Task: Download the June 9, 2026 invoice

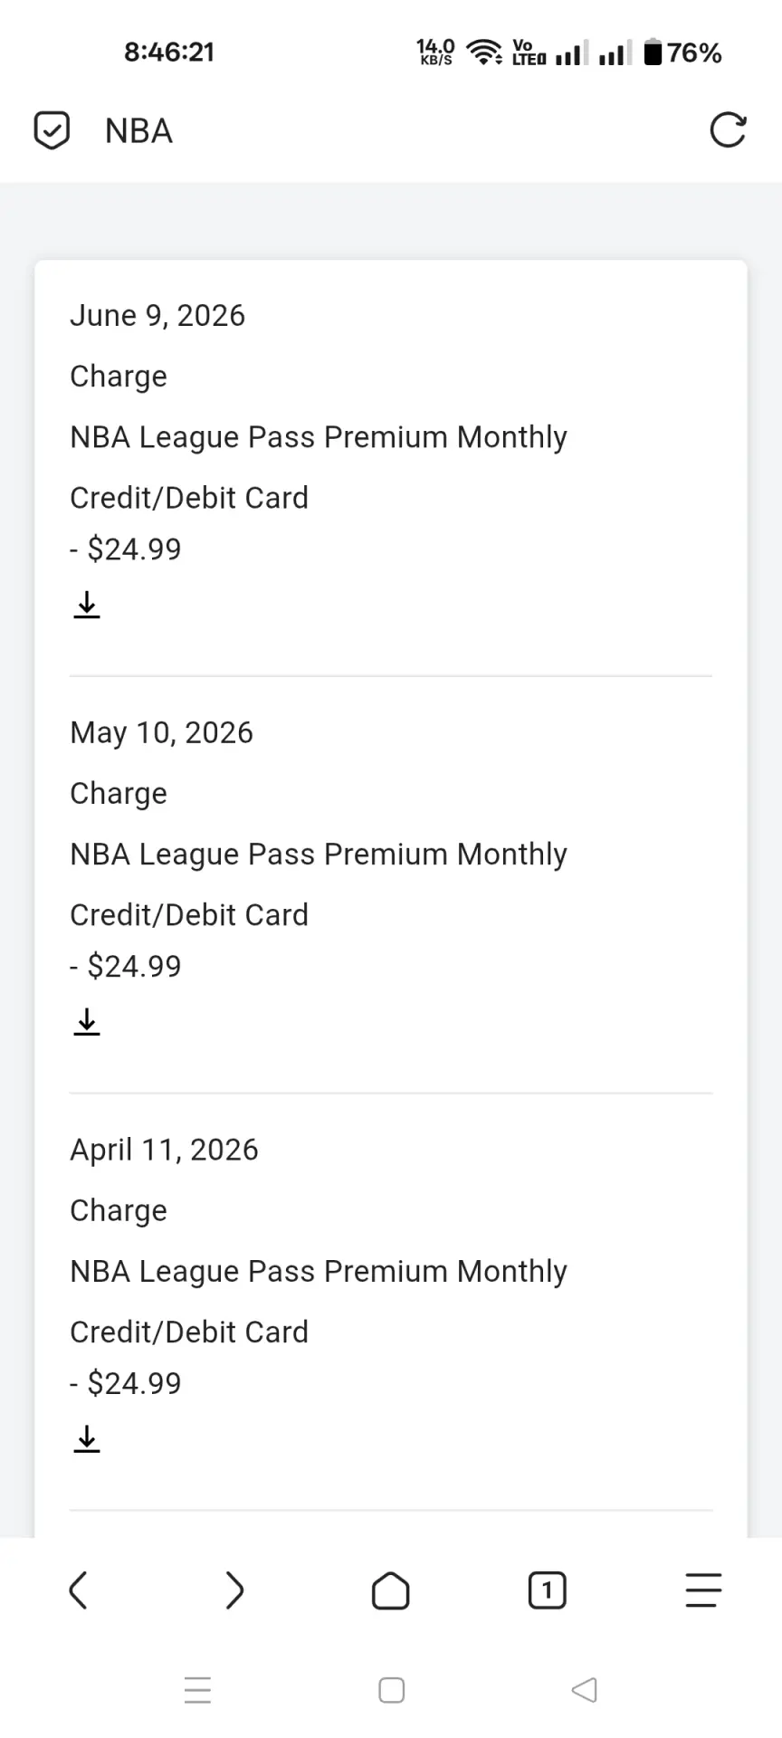Action: coord(87,604)
